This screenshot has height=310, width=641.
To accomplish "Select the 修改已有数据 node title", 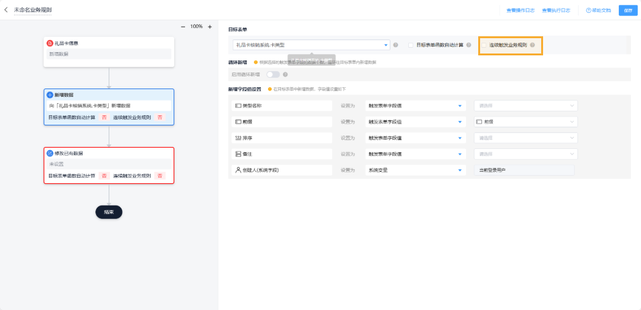I will [69, 153].
